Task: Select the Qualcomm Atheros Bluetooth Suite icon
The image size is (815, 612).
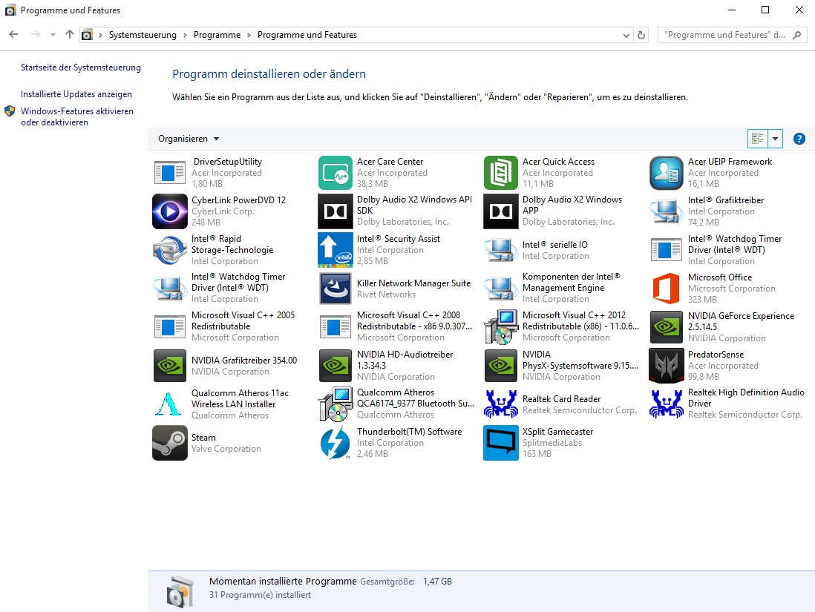Action: pyautogui.click(x=336, y=404)
